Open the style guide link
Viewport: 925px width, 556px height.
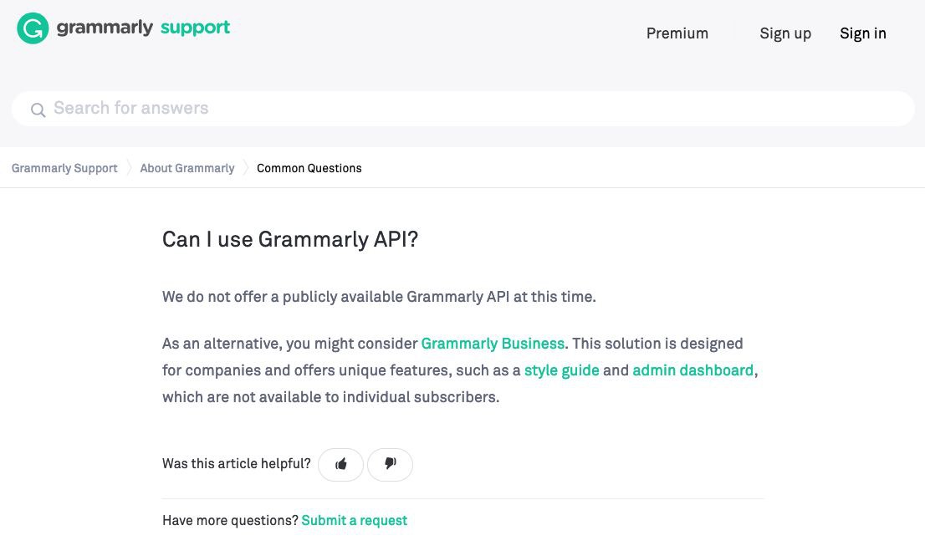coord(561,370)
